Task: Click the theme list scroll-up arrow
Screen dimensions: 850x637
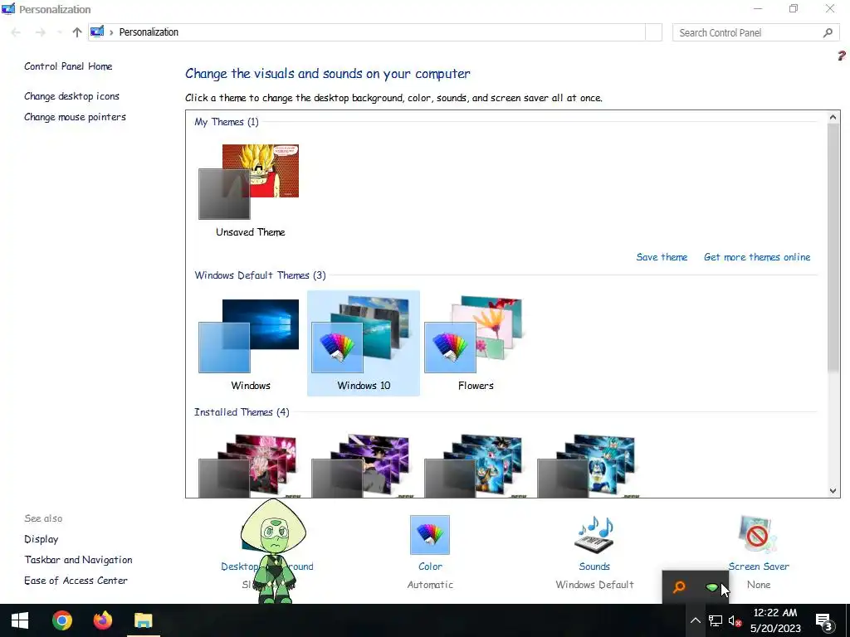Action: (x=833, y=117)
